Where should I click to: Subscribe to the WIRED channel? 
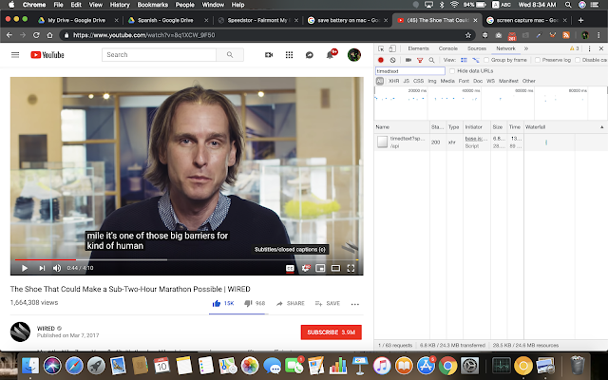[332, 332]
